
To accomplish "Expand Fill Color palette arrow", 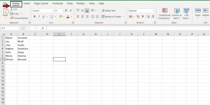I will point(64,17).
